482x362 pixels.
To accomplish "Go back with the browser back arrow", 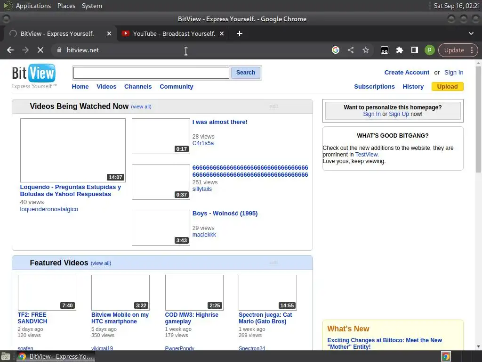I will coord(10,50).
